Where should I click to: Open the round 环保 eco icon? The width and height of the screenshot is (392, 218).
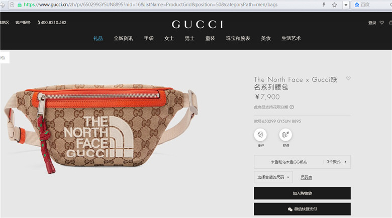[x=285, y=135]
